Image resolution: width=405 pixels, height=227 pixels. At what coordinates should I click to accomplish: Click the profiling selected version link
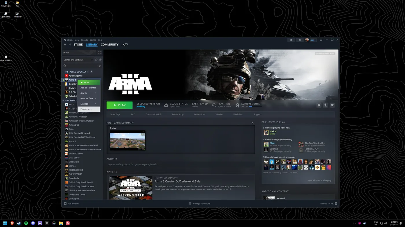pos(141,107)
